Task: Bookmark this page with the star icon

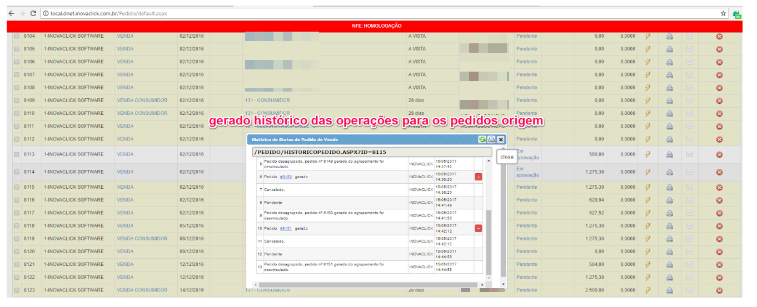Action: [723, 13]
